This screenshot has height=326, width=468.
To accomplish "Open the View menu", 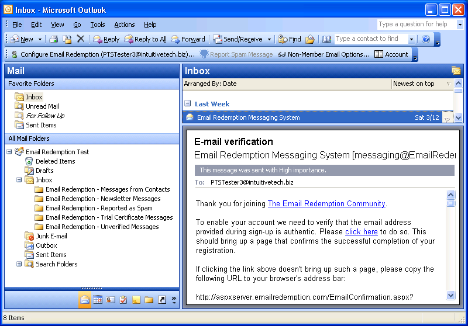I will point(57,25).
